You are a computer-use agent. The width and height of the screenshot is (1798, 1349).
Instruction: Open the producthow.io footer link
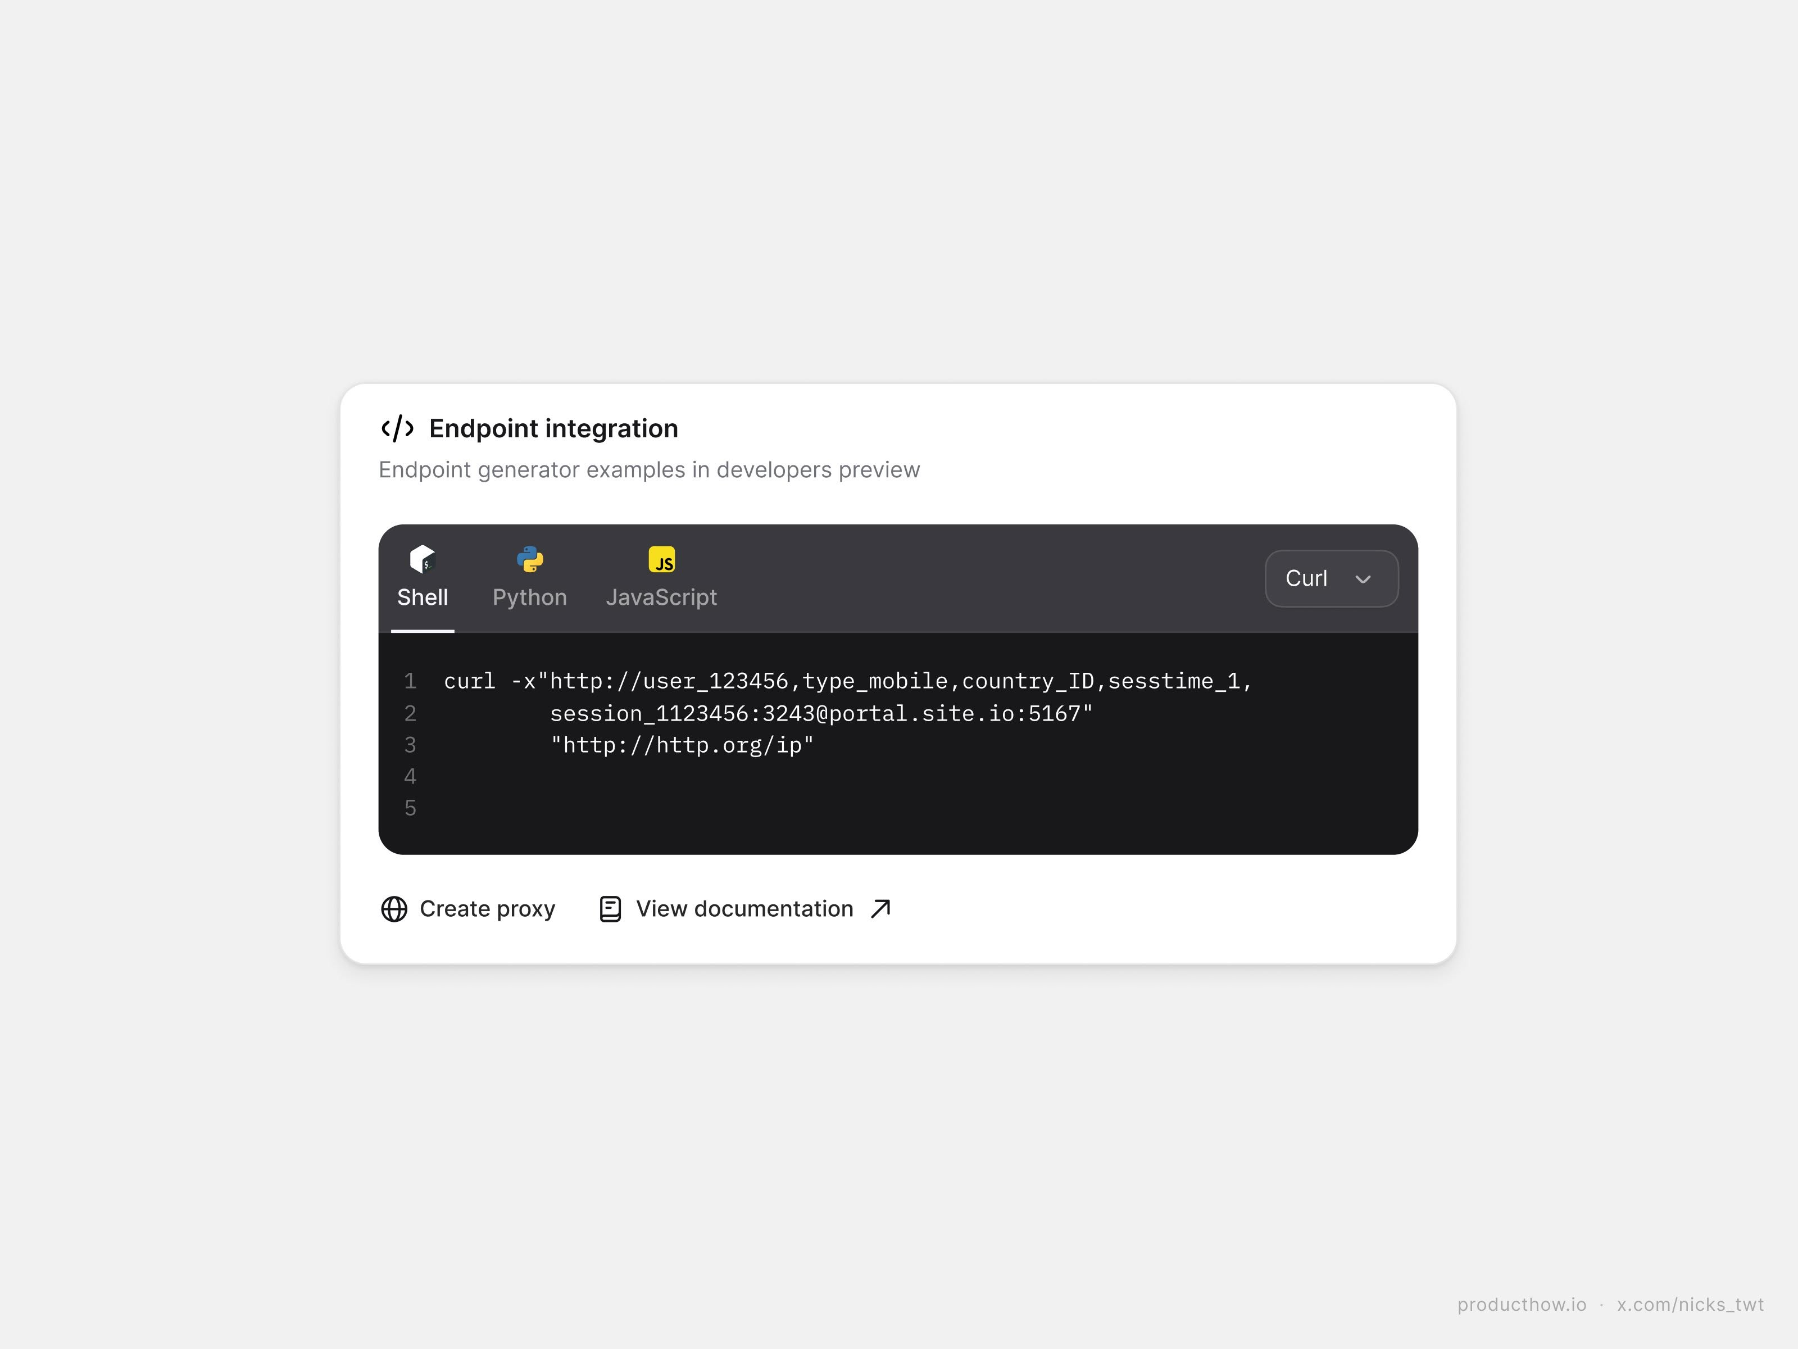(x=1522, y=1305)
